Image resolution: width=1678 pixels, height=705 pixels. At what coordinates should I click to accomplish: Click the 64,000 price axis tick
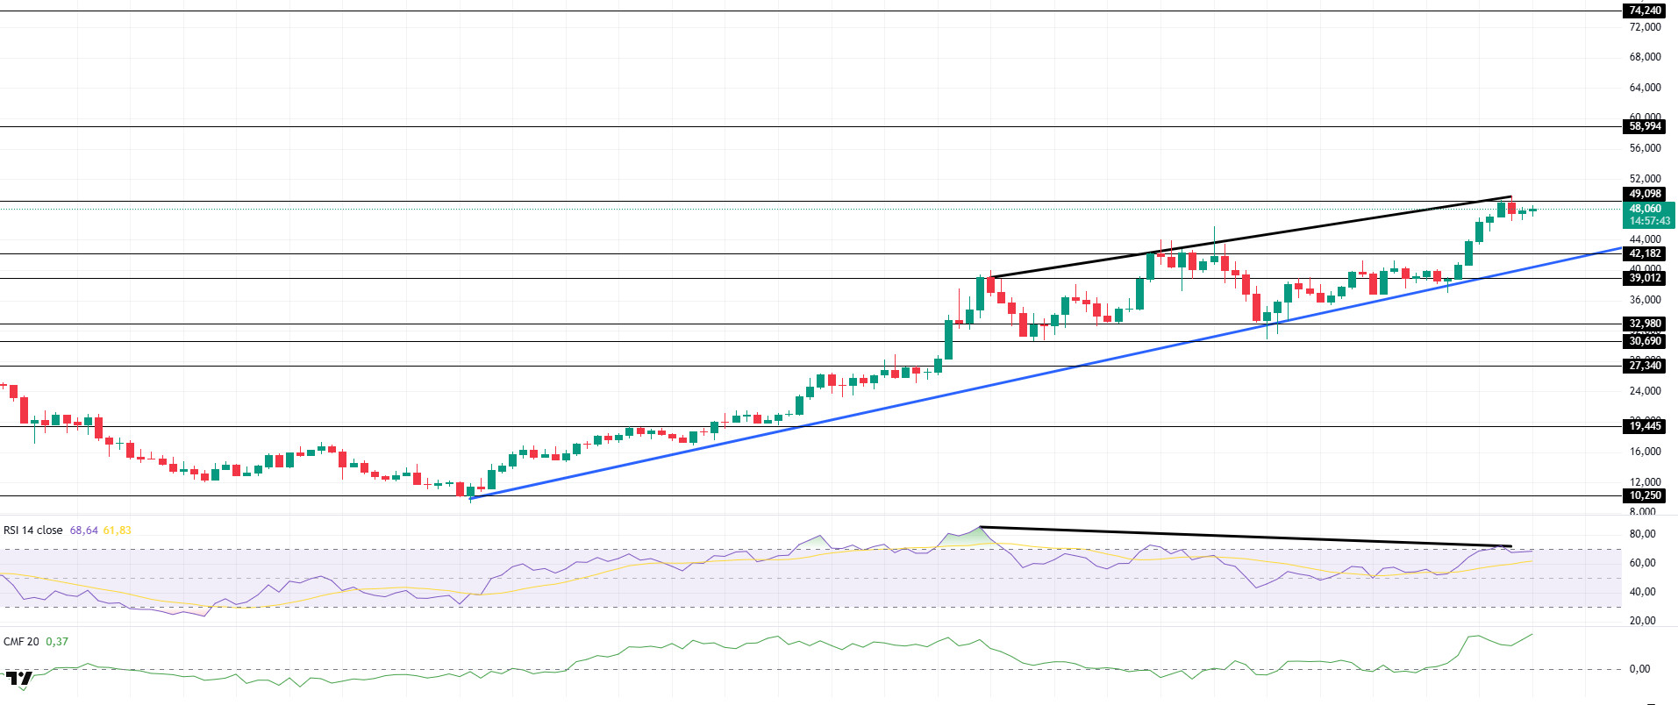tap(1645, 88)
